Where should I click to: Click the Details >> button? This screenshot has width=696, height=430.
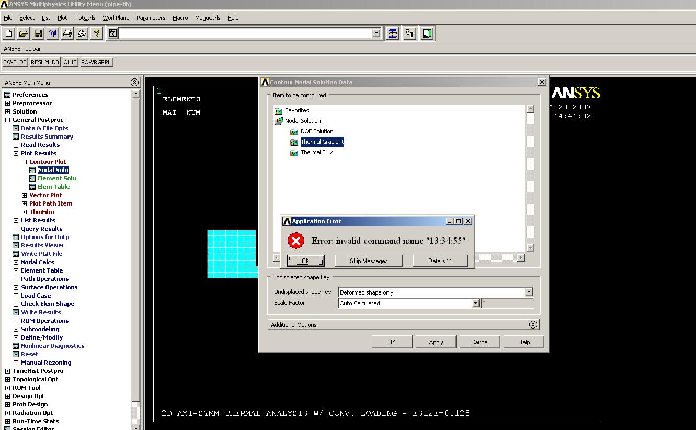click(440, 261)
